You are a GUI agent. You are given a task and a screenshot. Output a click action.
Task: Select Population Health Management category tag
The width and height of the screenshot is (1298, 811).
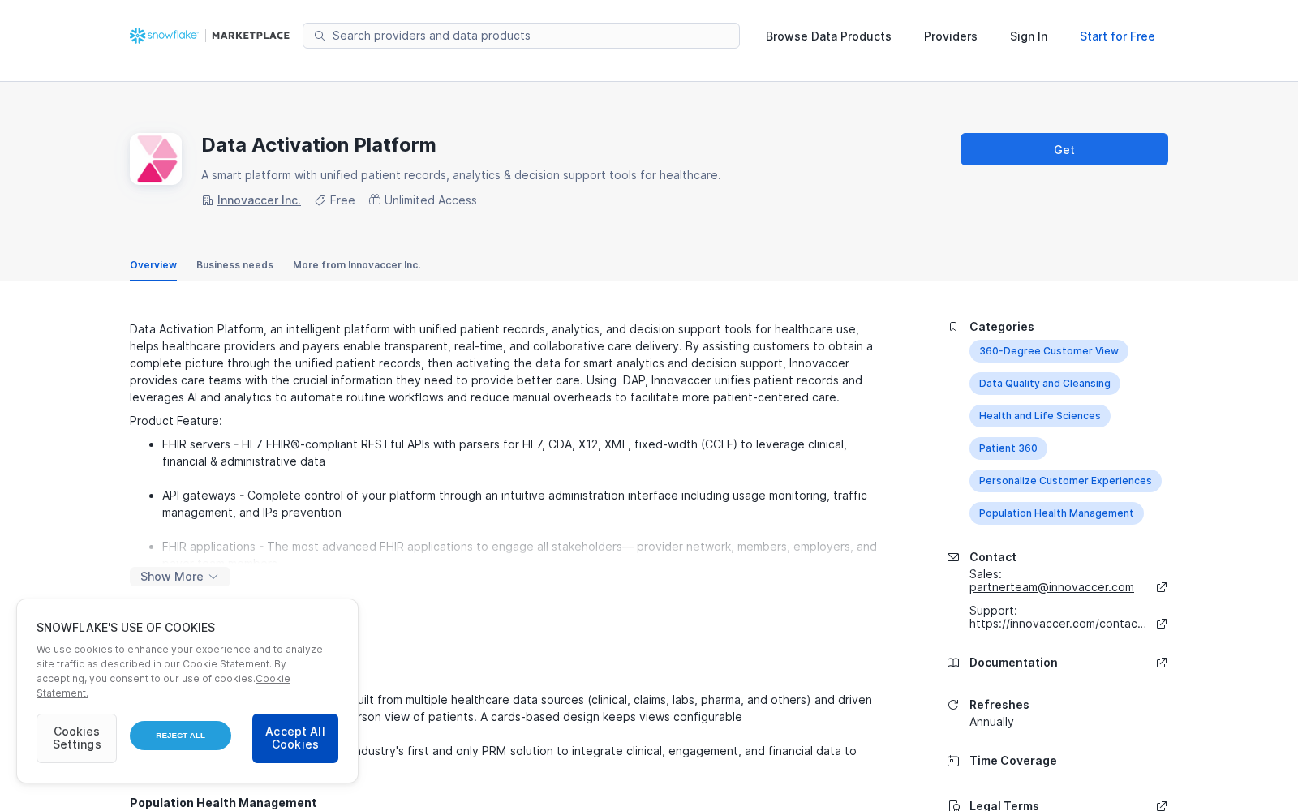(1056, 513)
